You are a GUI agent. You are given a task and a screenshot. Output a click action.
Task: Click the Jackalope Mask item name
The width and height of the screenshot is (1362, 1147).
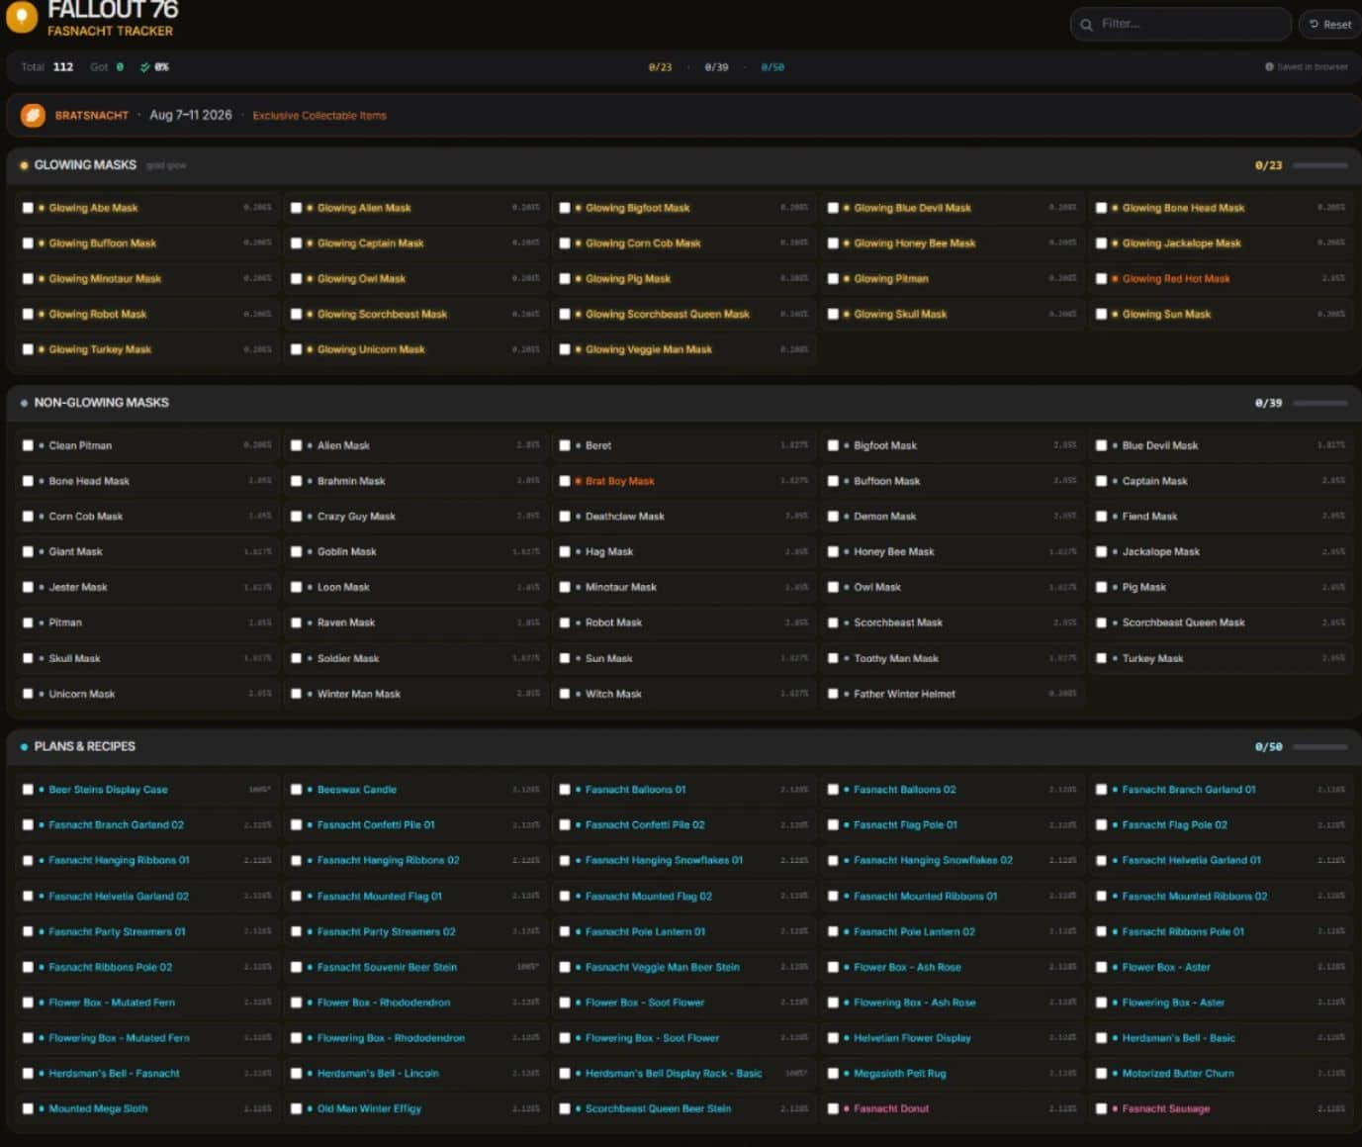click(x=1161, y=552)
